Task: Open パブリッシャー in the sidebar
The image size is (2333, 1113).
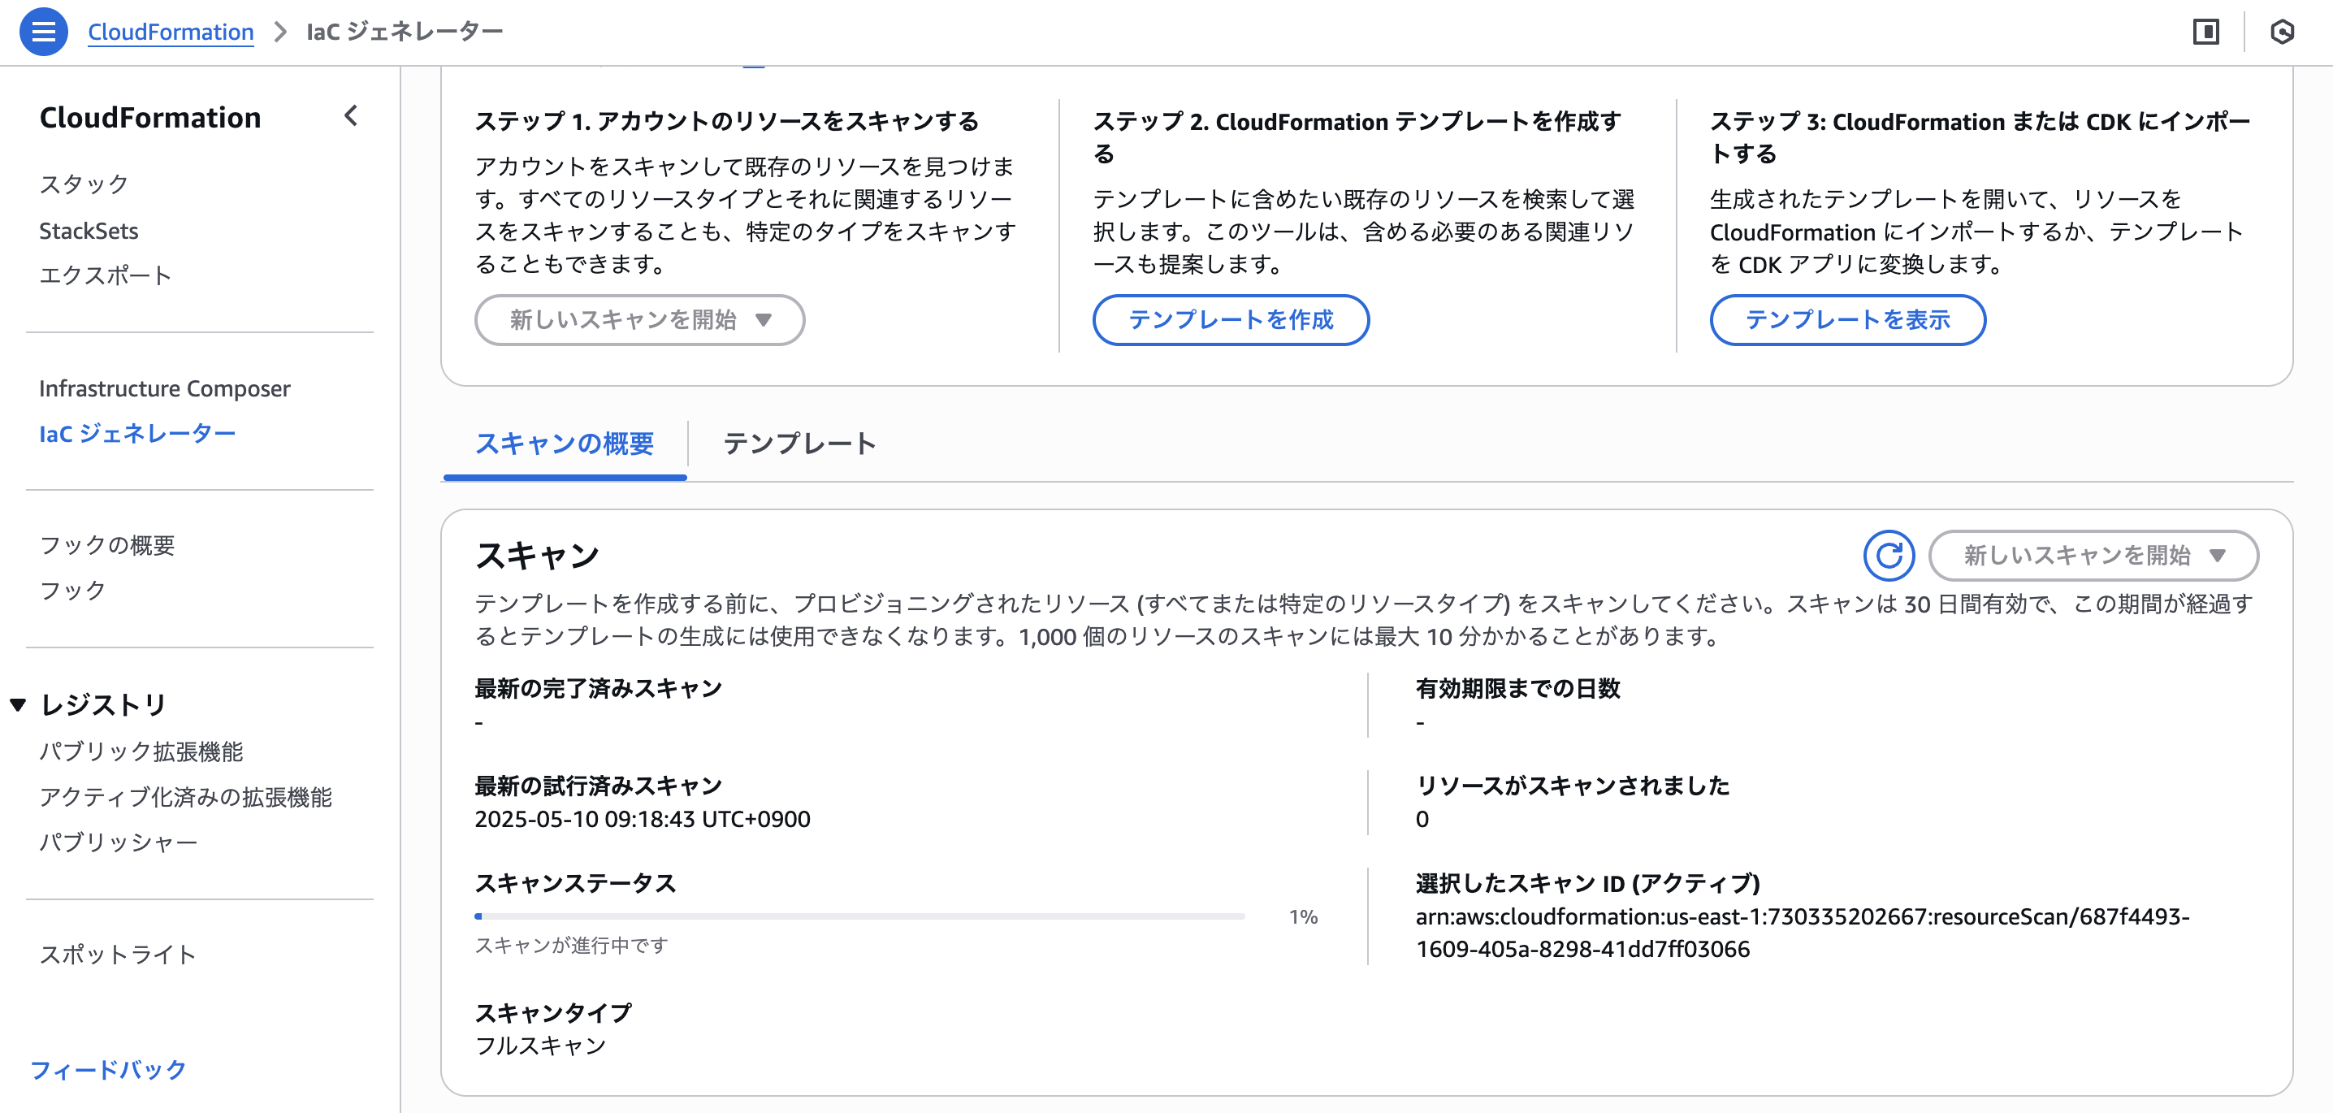Action: click(x=119, y=842)
